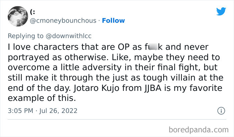Click the divider line below timestamp
This screenshot has width=234, height=137.
[x=117, y=119]
